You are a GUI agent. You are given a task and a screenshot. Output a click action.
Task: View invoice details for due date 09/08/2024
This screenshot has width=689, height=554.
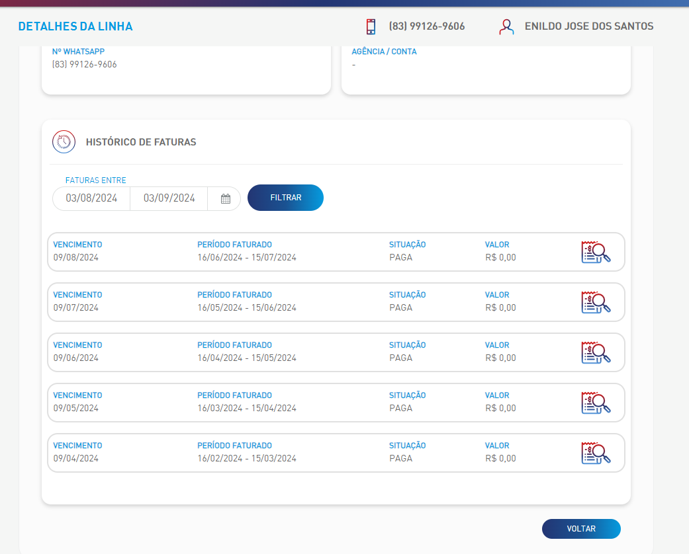[596, 253]
